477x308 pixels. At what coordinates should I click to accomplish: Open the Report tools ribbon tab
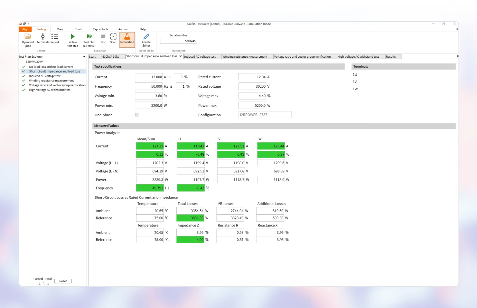(100, 29)
